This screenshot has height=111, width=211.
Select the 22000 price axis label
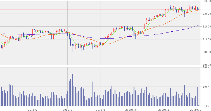(206, 26)
